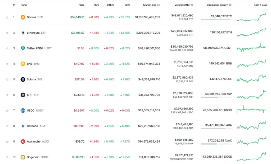Click the Cardano logo icon
Screen dimensions: 271x164
[x=23, y=126]
